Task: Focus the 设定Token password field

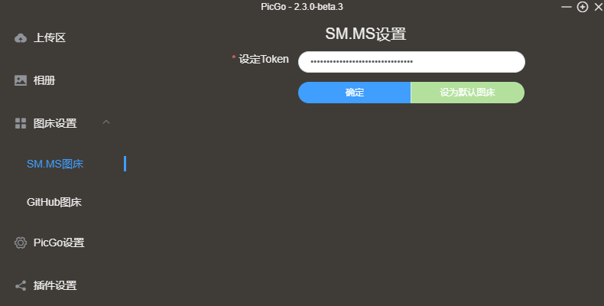Action: click(x=411, y=62)
